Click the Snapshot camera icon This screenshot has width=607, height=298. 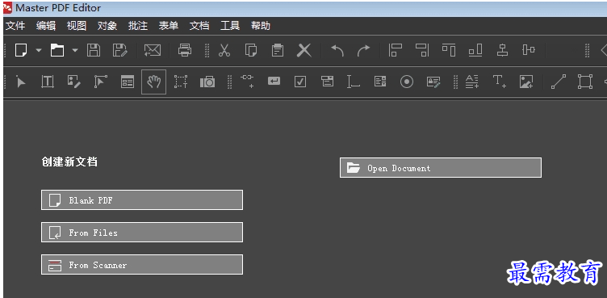coord(207,82)
